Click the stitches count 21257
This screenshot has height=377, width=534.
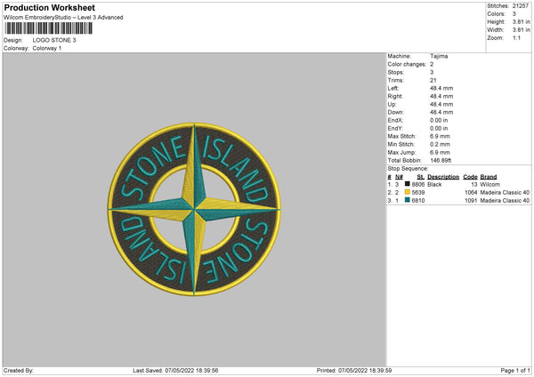(521, 6)
